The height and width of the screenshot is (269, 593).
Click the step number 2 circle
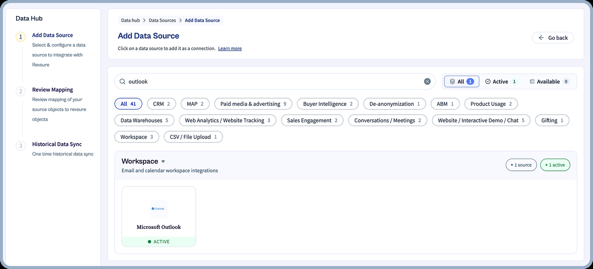(21, 91)
